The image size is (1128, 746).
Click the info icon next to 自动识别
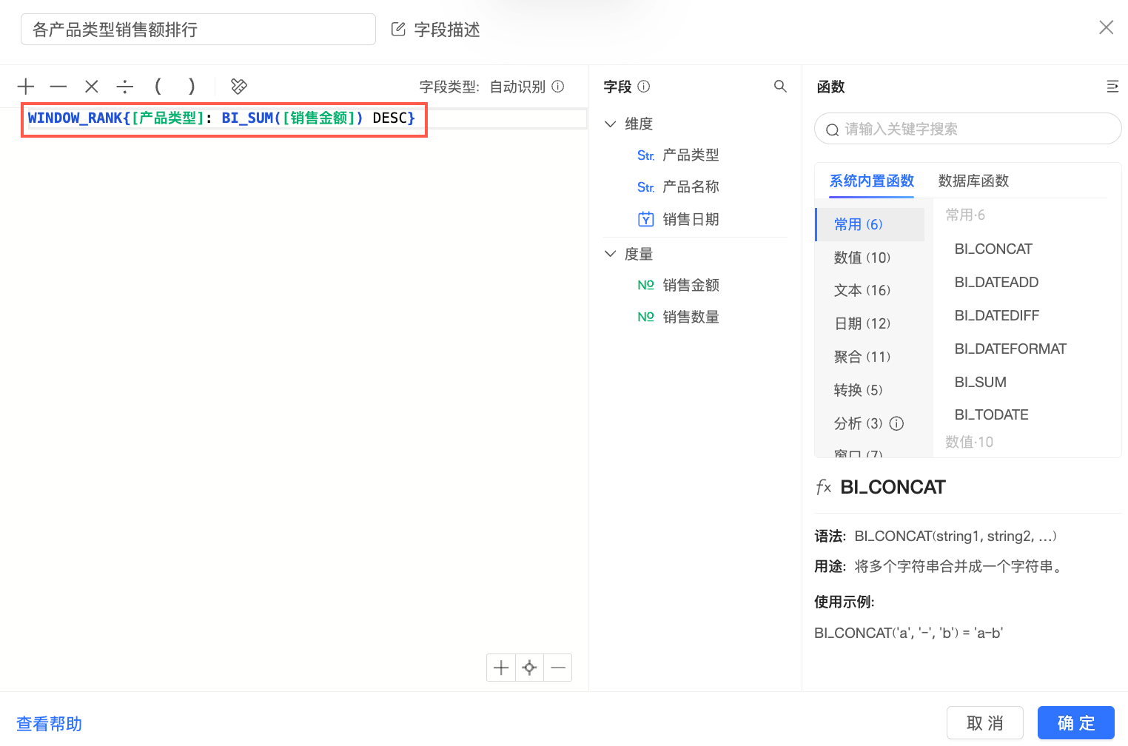558,87
